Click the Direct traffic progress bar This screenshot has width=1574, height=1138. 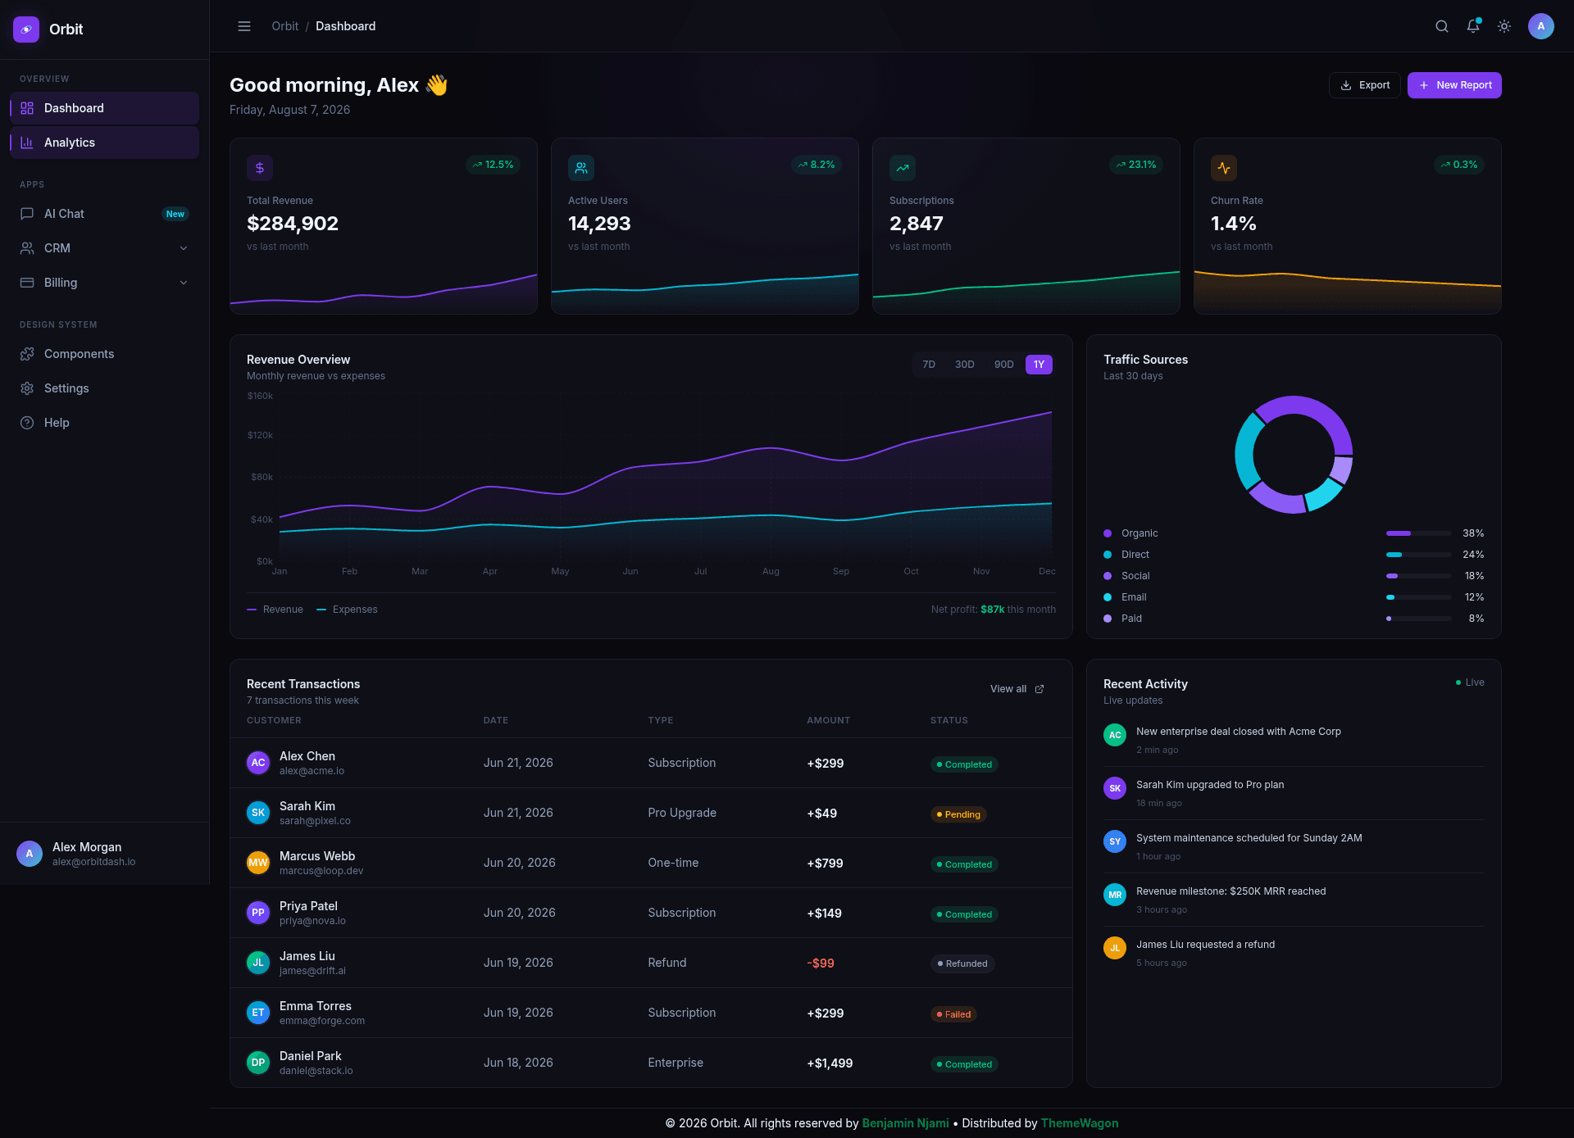(1419, 555)
